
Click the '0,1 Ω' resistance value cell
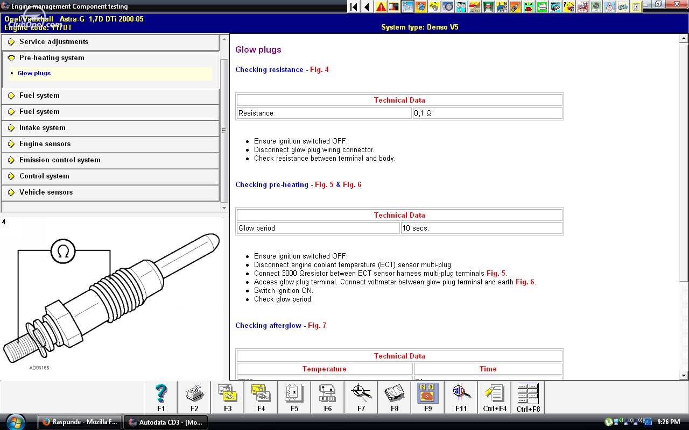[x=487, y=113]
